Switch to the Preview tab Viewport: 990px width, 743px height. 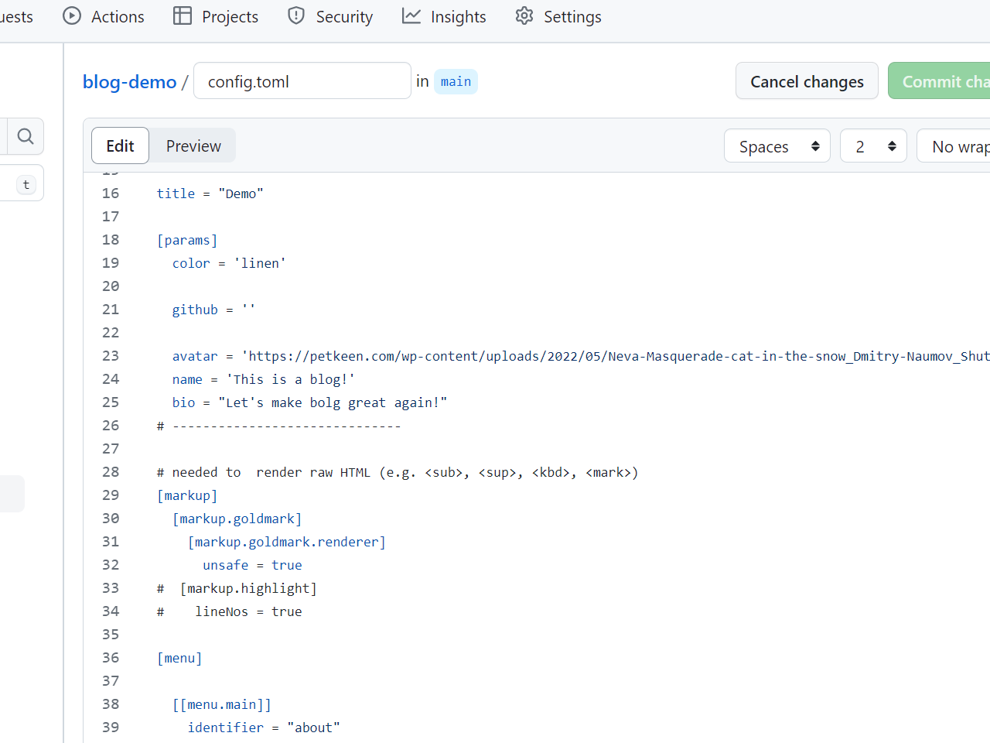click(193, 146)
